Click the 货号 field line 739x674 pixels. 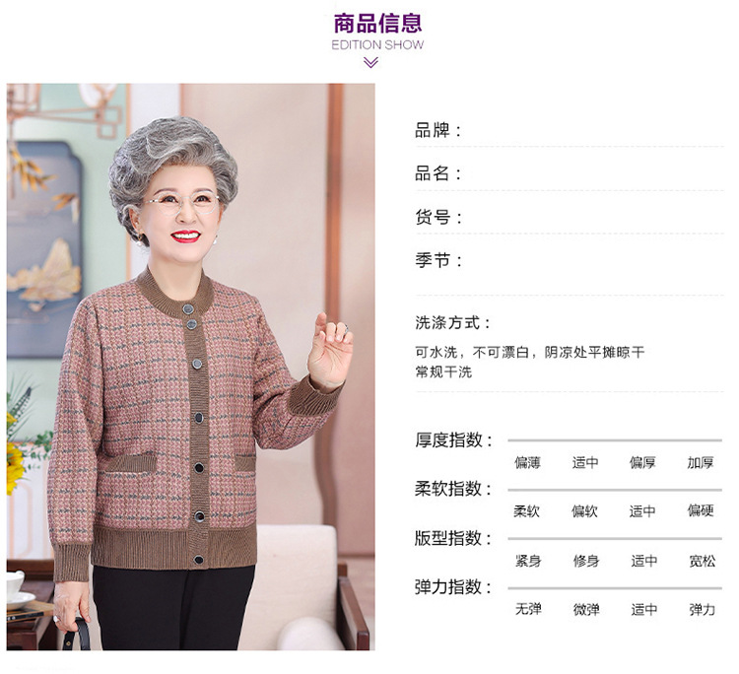pos(570,218)
